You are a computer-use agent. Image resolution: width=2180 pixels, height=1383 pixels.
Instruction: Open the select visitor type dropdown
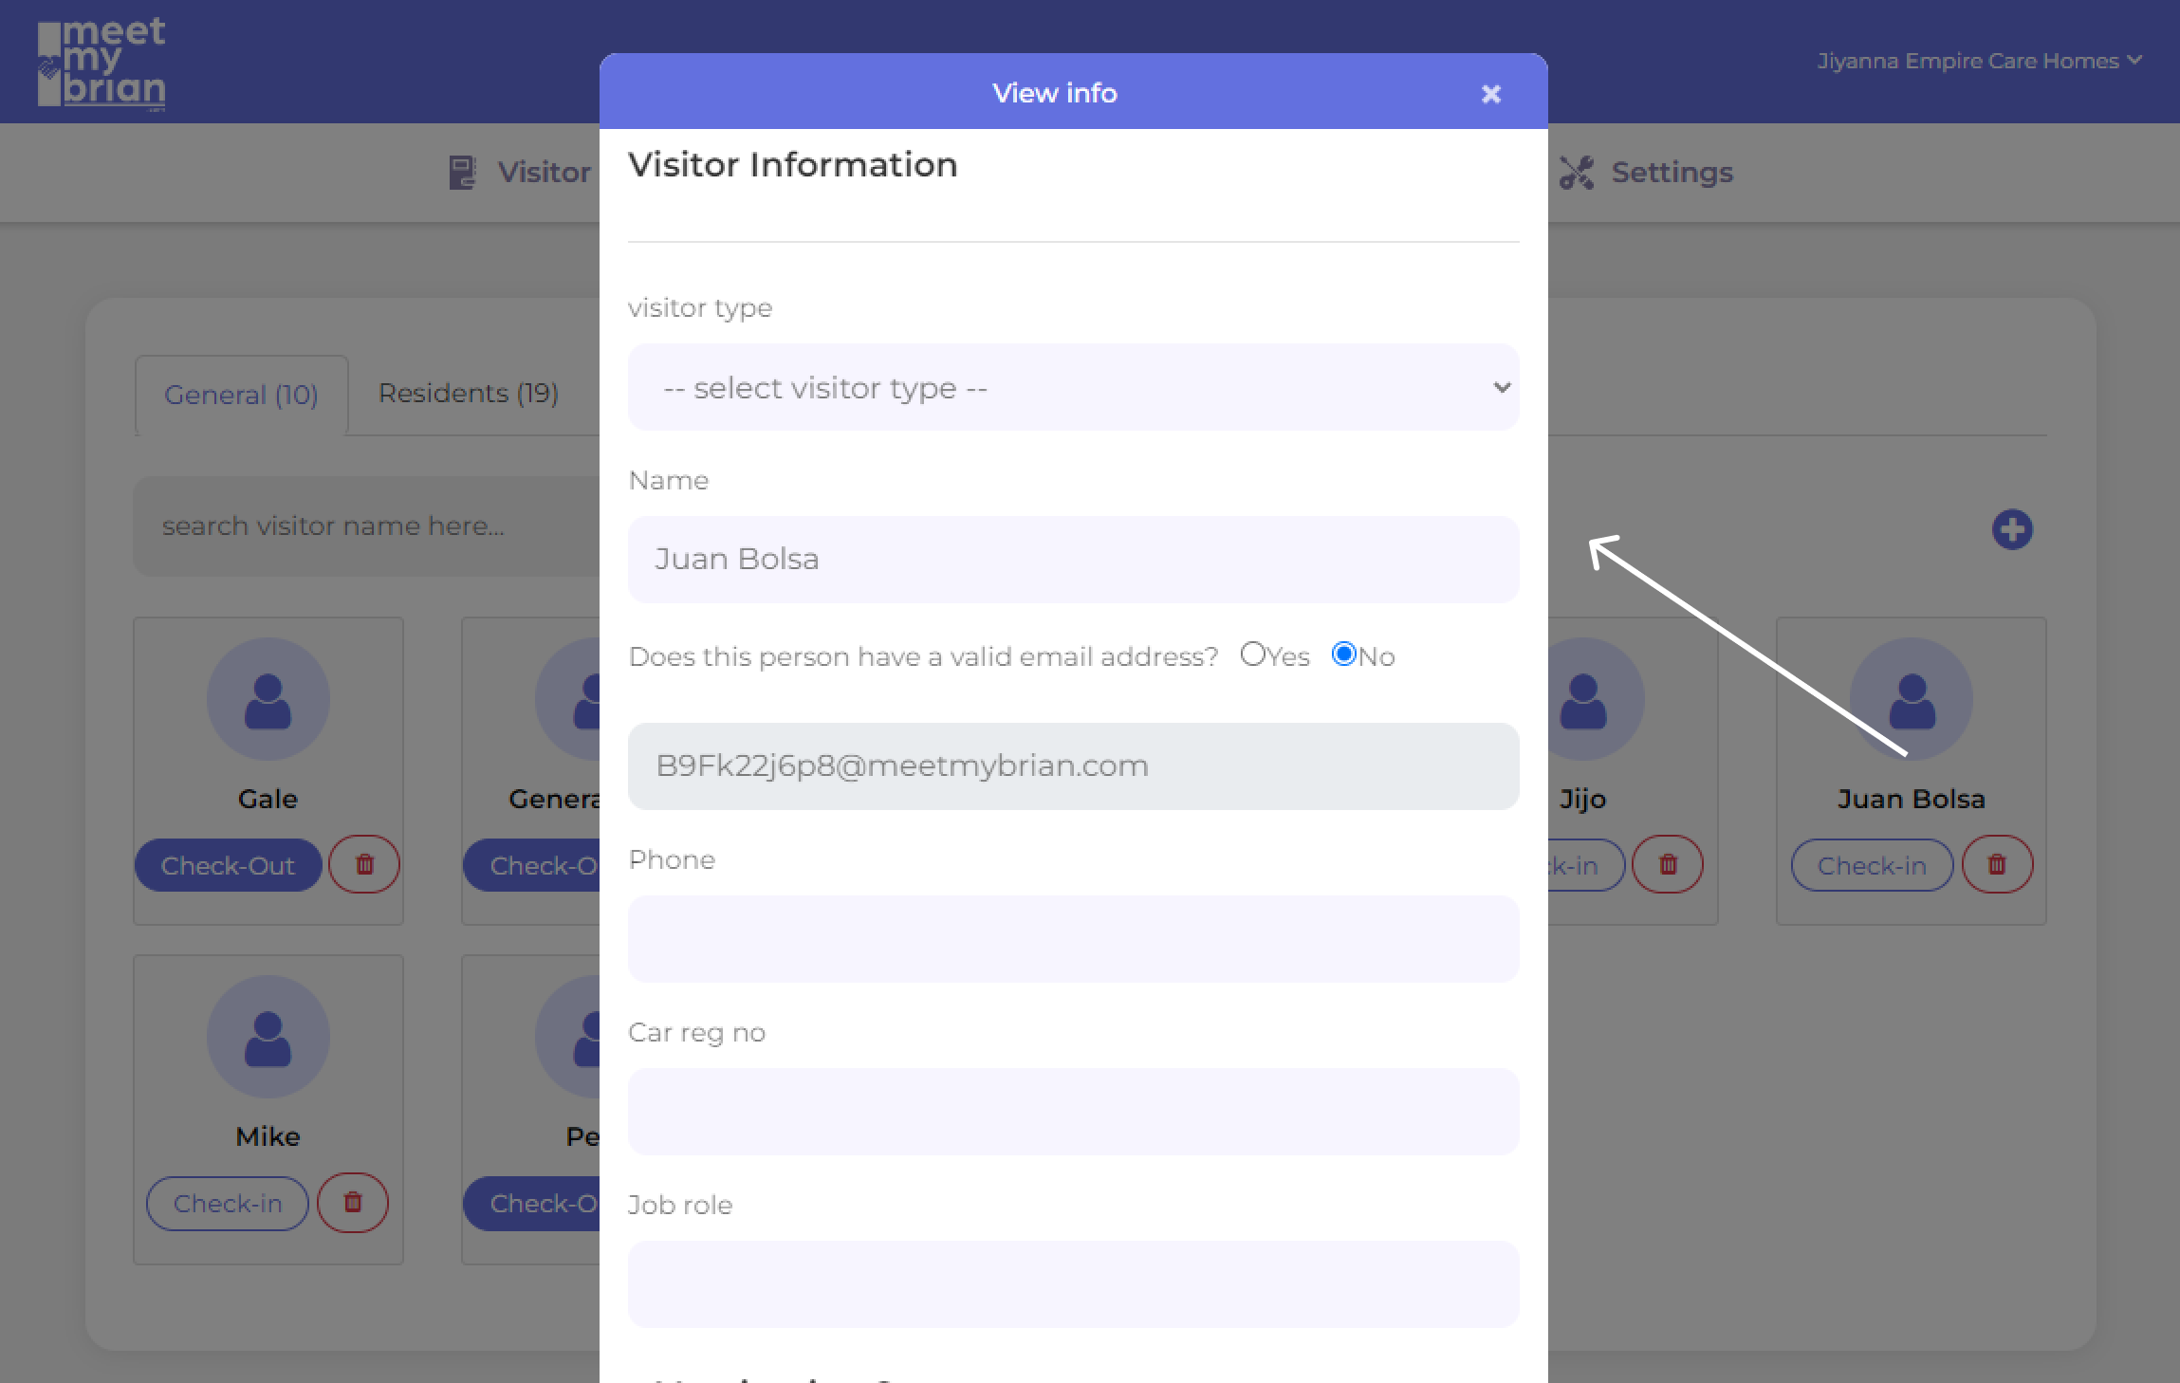tap(1073, 387)
